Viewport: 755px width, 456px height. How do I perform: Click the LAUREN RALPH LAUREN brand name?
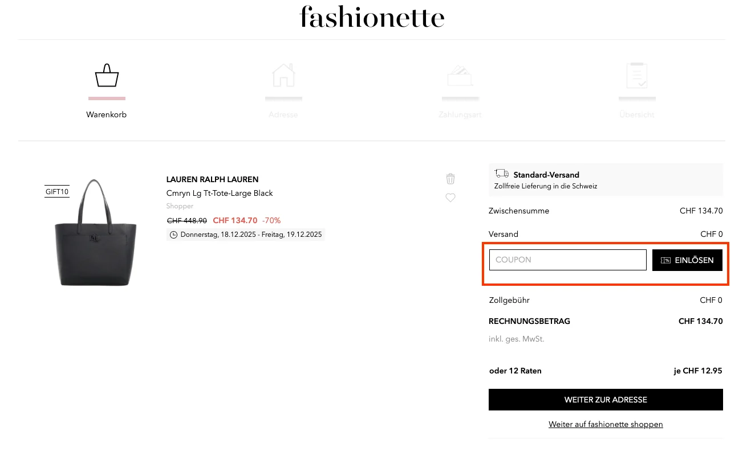pyautogui.click(x=212, y=179)
